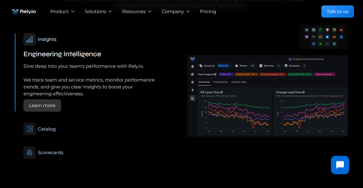Click the chart icon in dashboard sidebar
363x188 pixels.
193,98
